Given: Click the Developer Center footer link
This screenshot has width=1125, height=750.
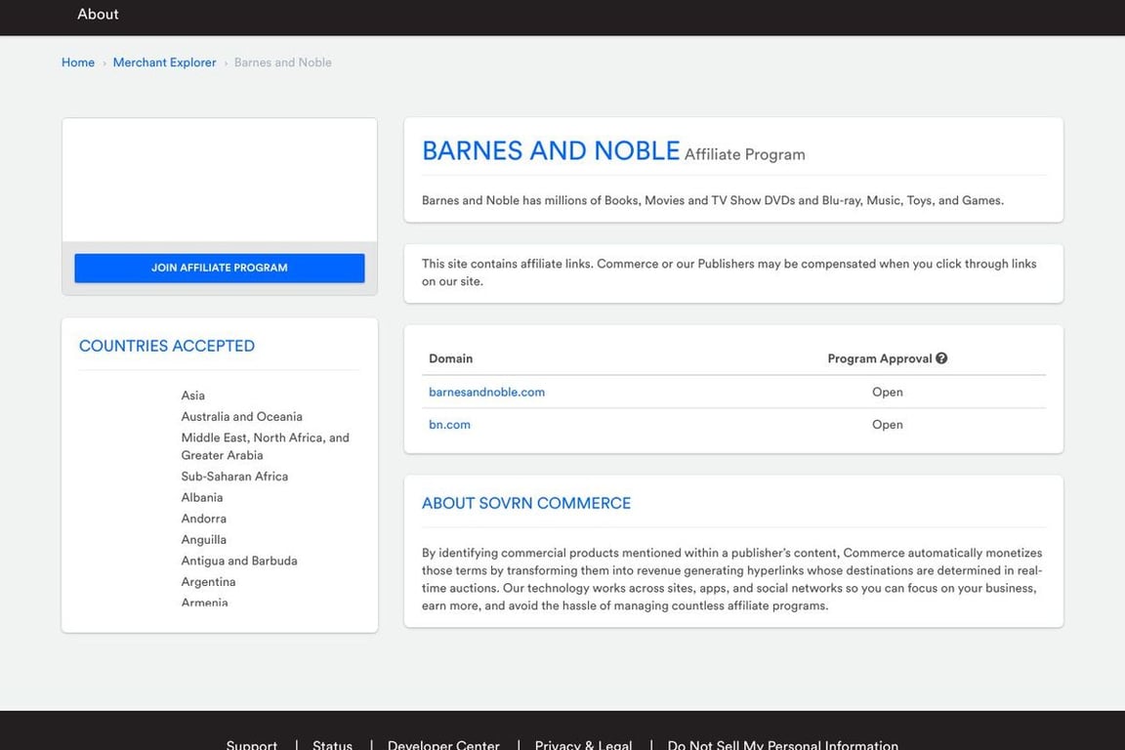Looking at the screenshot, I should coord(443,744).
